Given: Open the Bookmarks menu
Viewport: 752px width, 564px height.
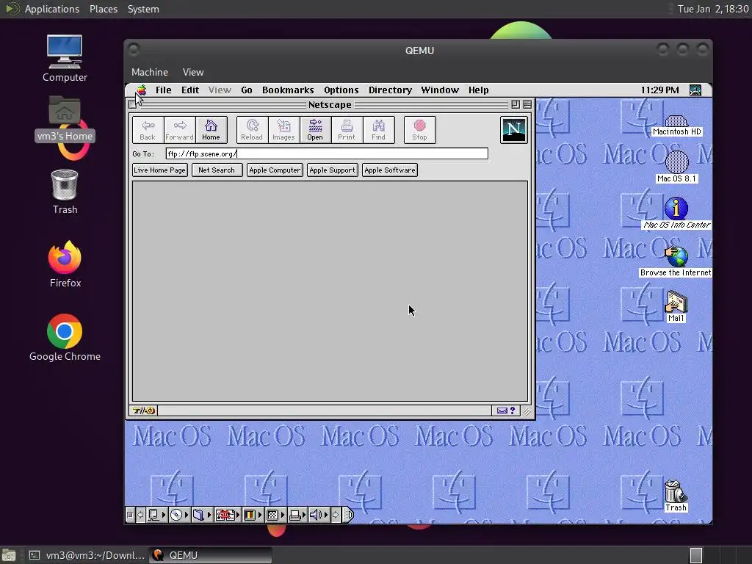Looking at the screenshot, I should pos(288,90).
